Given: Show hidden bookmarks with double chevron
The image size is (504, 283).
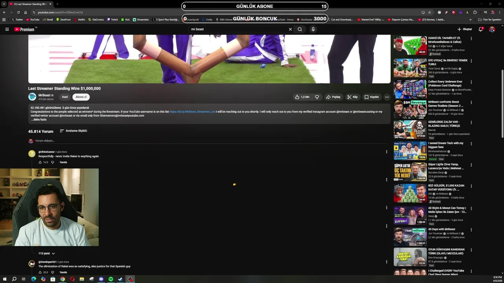Looking at the screenshot, I should click(x=470, y=19).
